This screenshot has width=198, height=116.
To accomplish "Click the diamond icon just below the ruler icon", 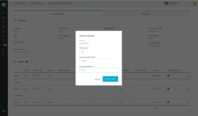I will click(4, 22).
